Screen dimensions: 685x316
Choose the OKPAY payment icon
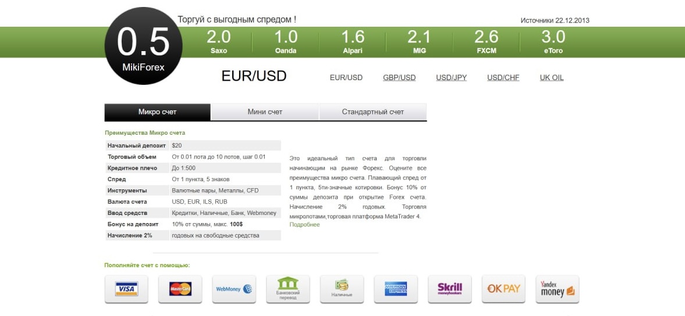(503, 289)
